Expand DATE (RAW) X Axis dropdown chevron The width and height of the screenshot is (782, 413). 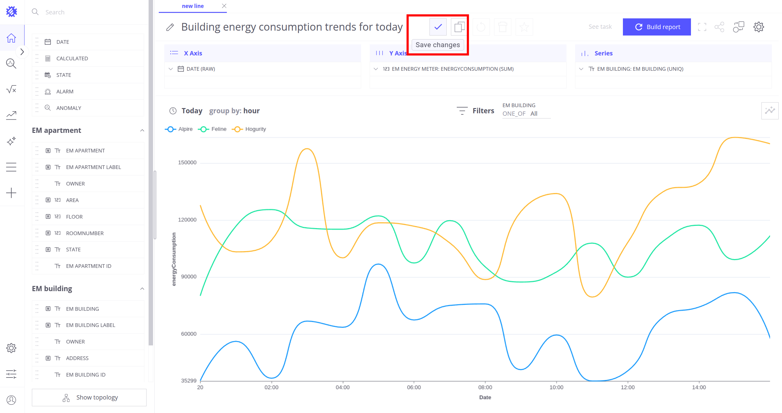171,69
